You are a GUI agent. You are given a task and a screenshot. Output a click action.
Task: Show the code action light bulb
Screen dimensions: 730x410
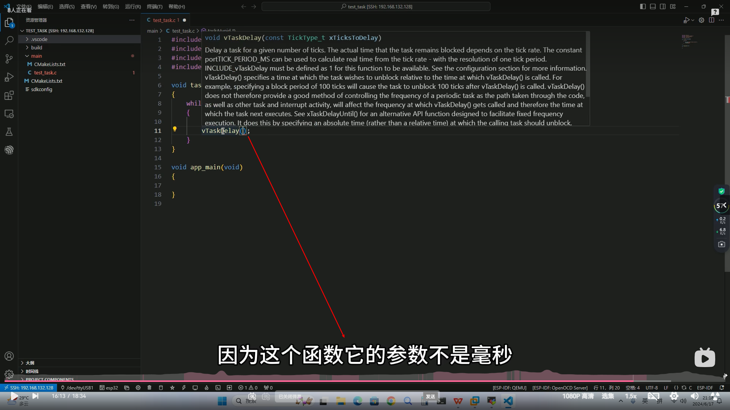pyautogui.click(x=175, y=129)
